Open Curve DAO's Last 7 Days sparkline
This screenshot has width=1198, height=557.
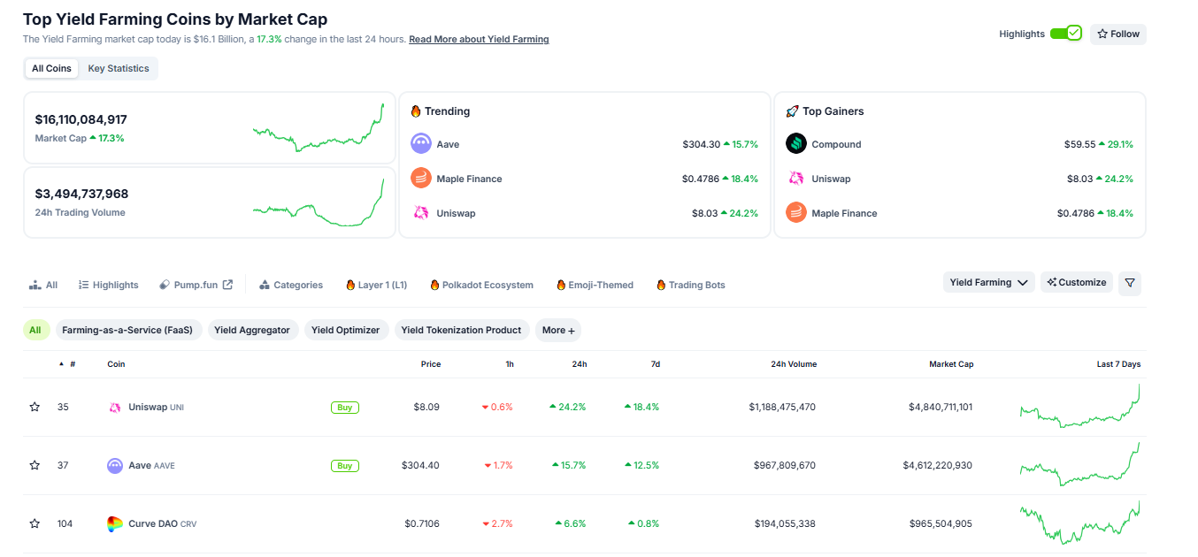1079,523
